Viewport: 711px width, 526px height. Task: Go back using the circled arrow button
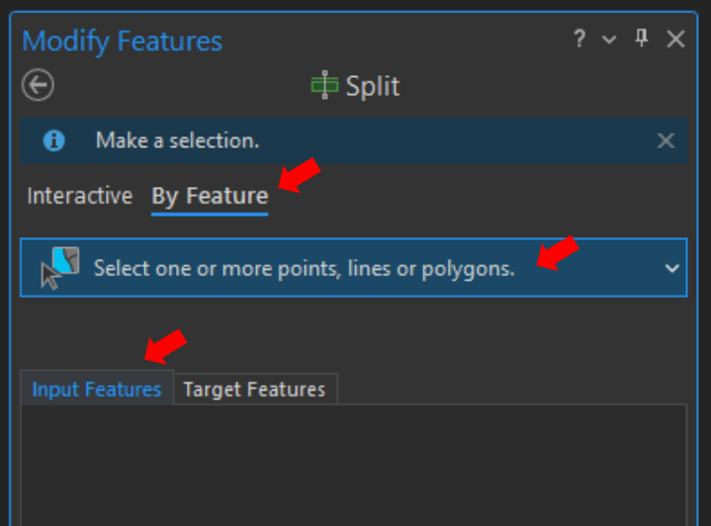[38, 85]
